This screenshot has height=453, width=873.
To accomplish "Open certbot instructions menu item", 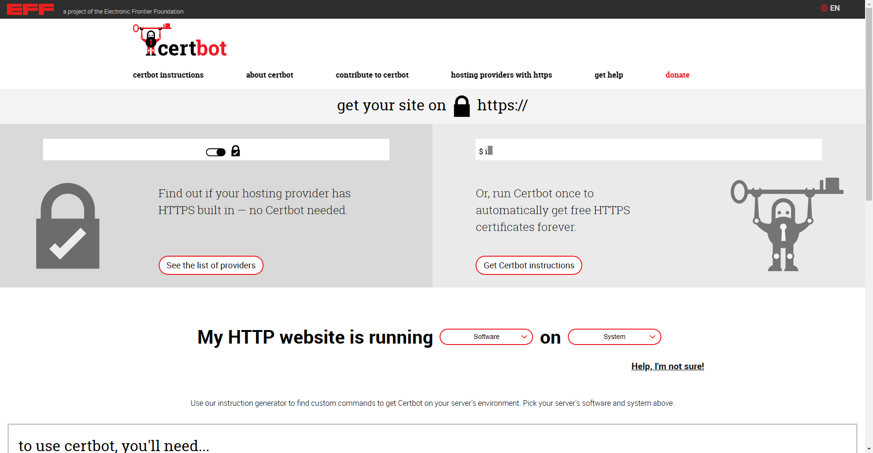I will pos(168,75).
